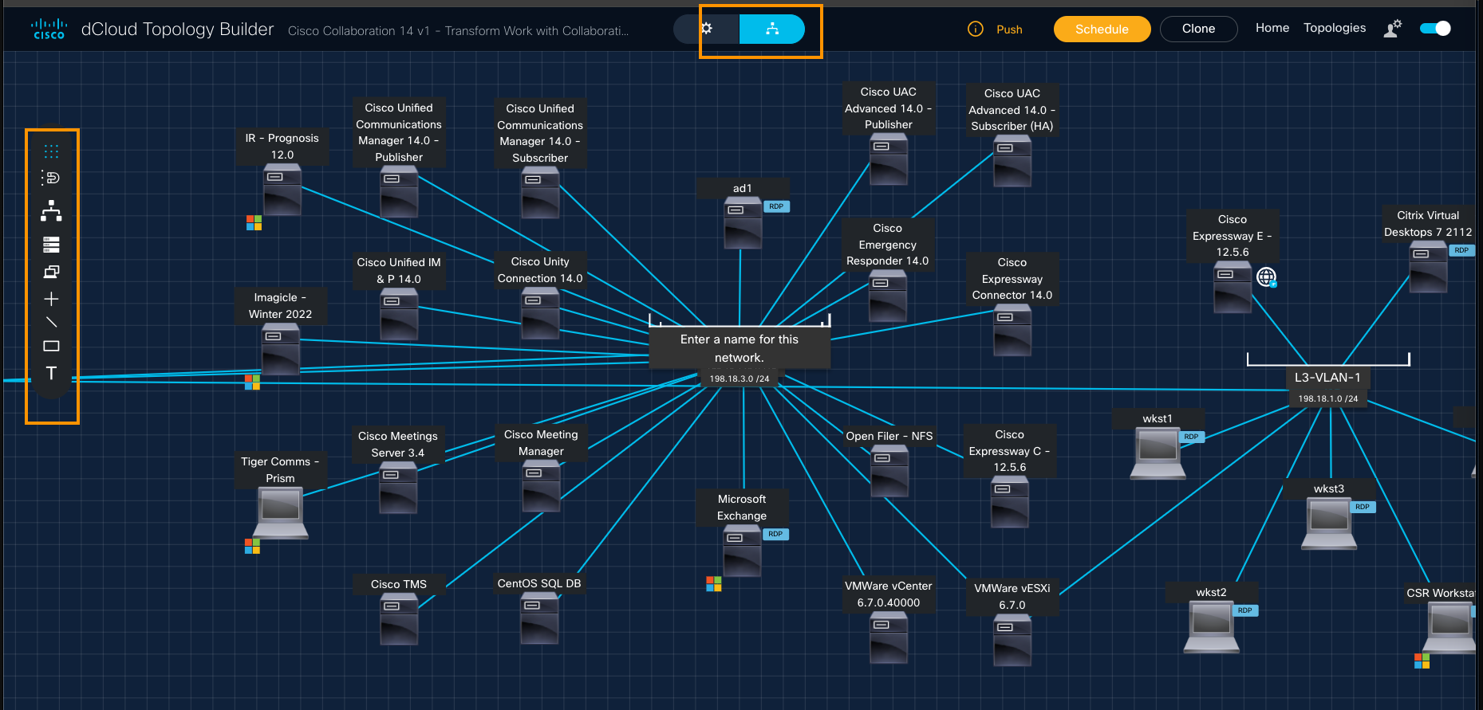
Task: Open the RDP badge on wkst3
Action: (x=1363, y=507)
